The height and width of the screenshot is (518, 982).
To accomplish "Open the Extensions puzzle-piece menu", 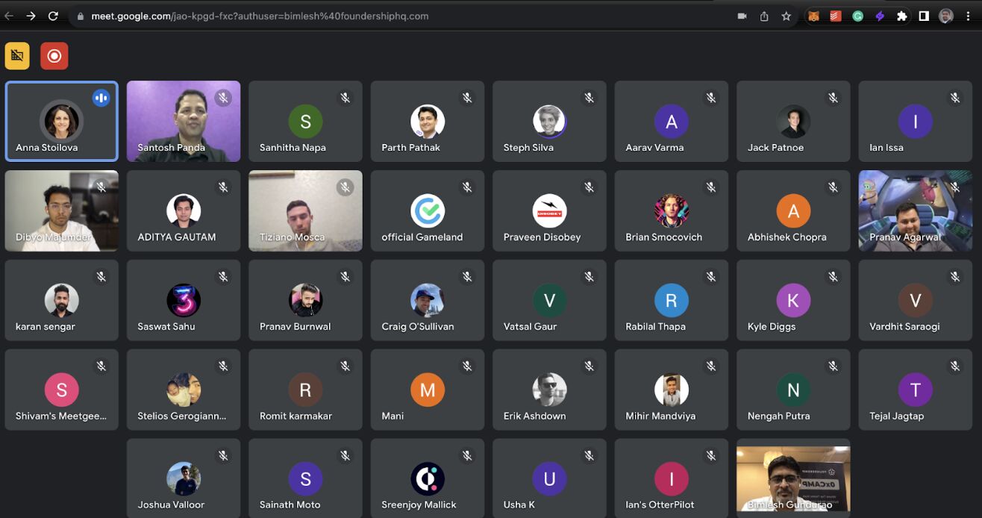I will click(x=901, y=16).
